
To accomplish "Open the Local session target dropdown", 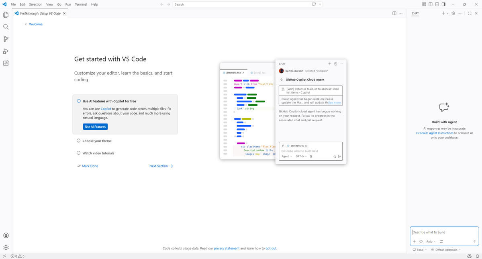I will [420, 250].
